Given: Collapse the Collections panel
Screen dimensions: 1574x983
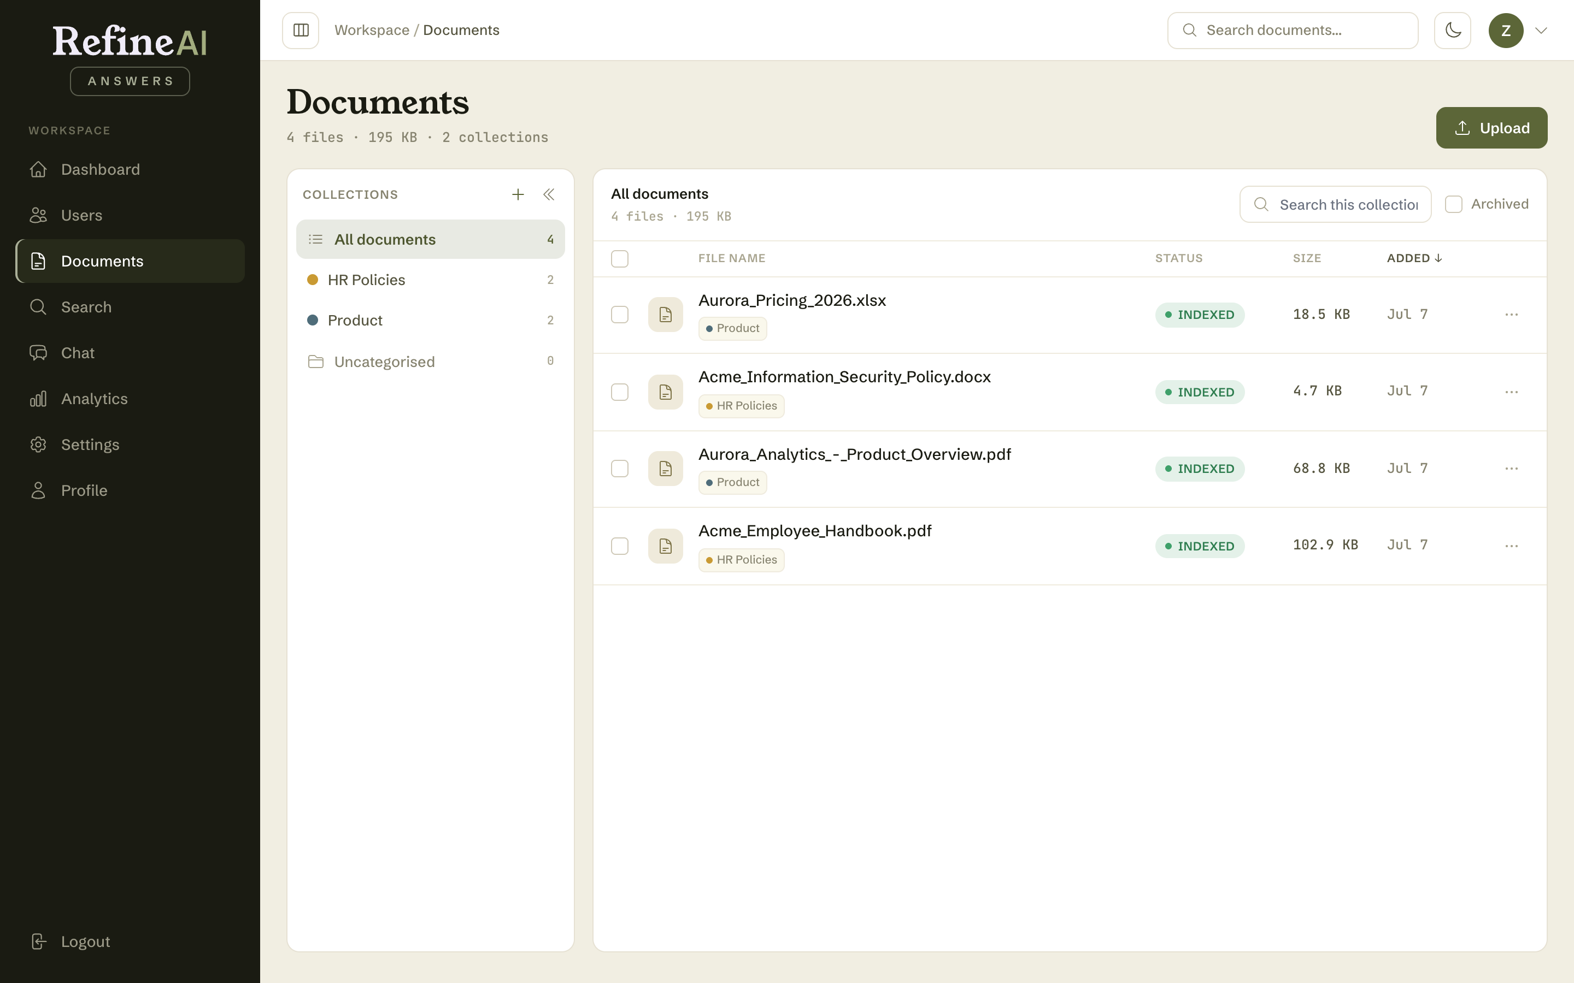Looking at the screenshot, I should point(549,194).
